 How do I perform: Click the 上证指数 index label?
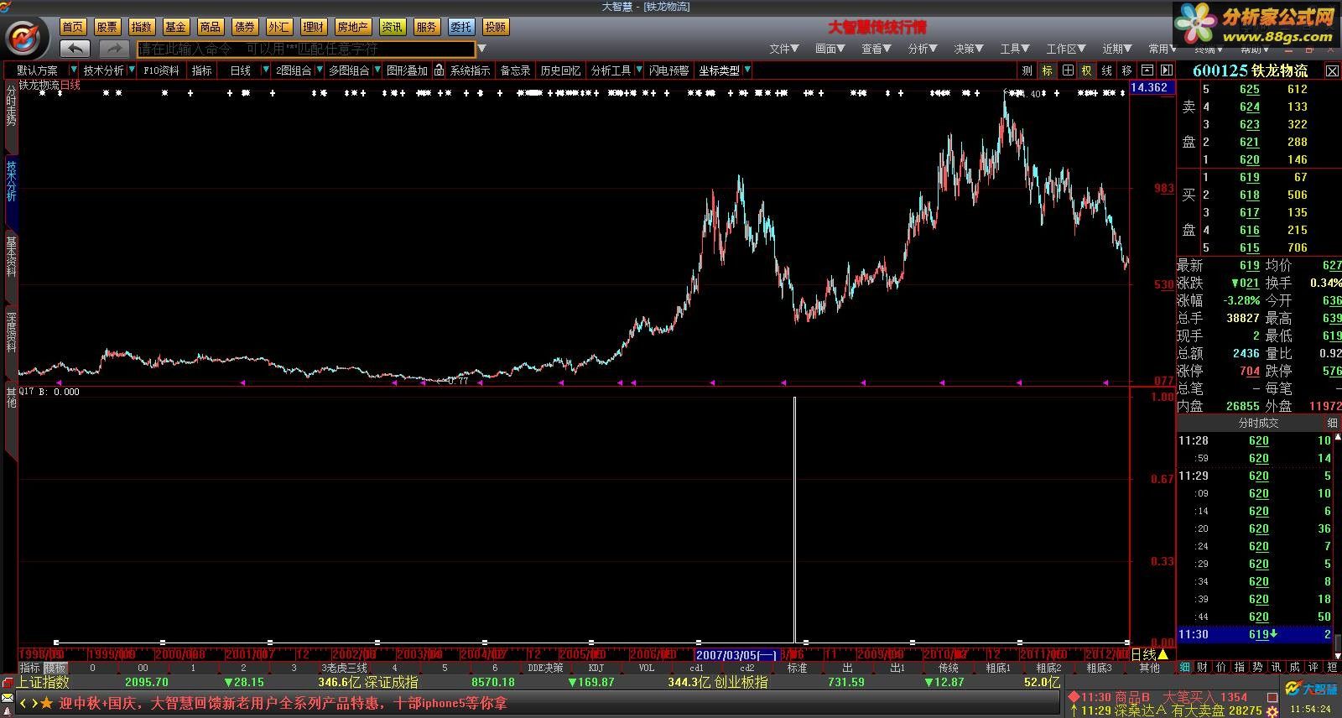click(44, 682)
